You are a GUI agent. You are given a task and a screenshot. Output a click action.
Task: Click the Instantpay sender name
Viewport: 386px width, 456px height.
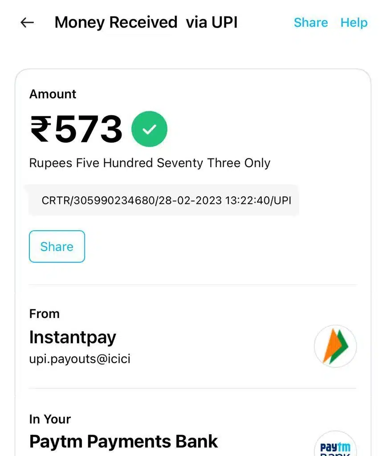tap(73, 338)
